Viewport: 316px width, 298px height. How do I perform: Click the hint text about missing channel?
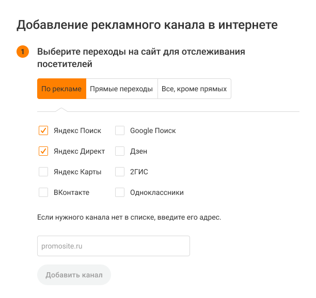[x=129, y=217]
